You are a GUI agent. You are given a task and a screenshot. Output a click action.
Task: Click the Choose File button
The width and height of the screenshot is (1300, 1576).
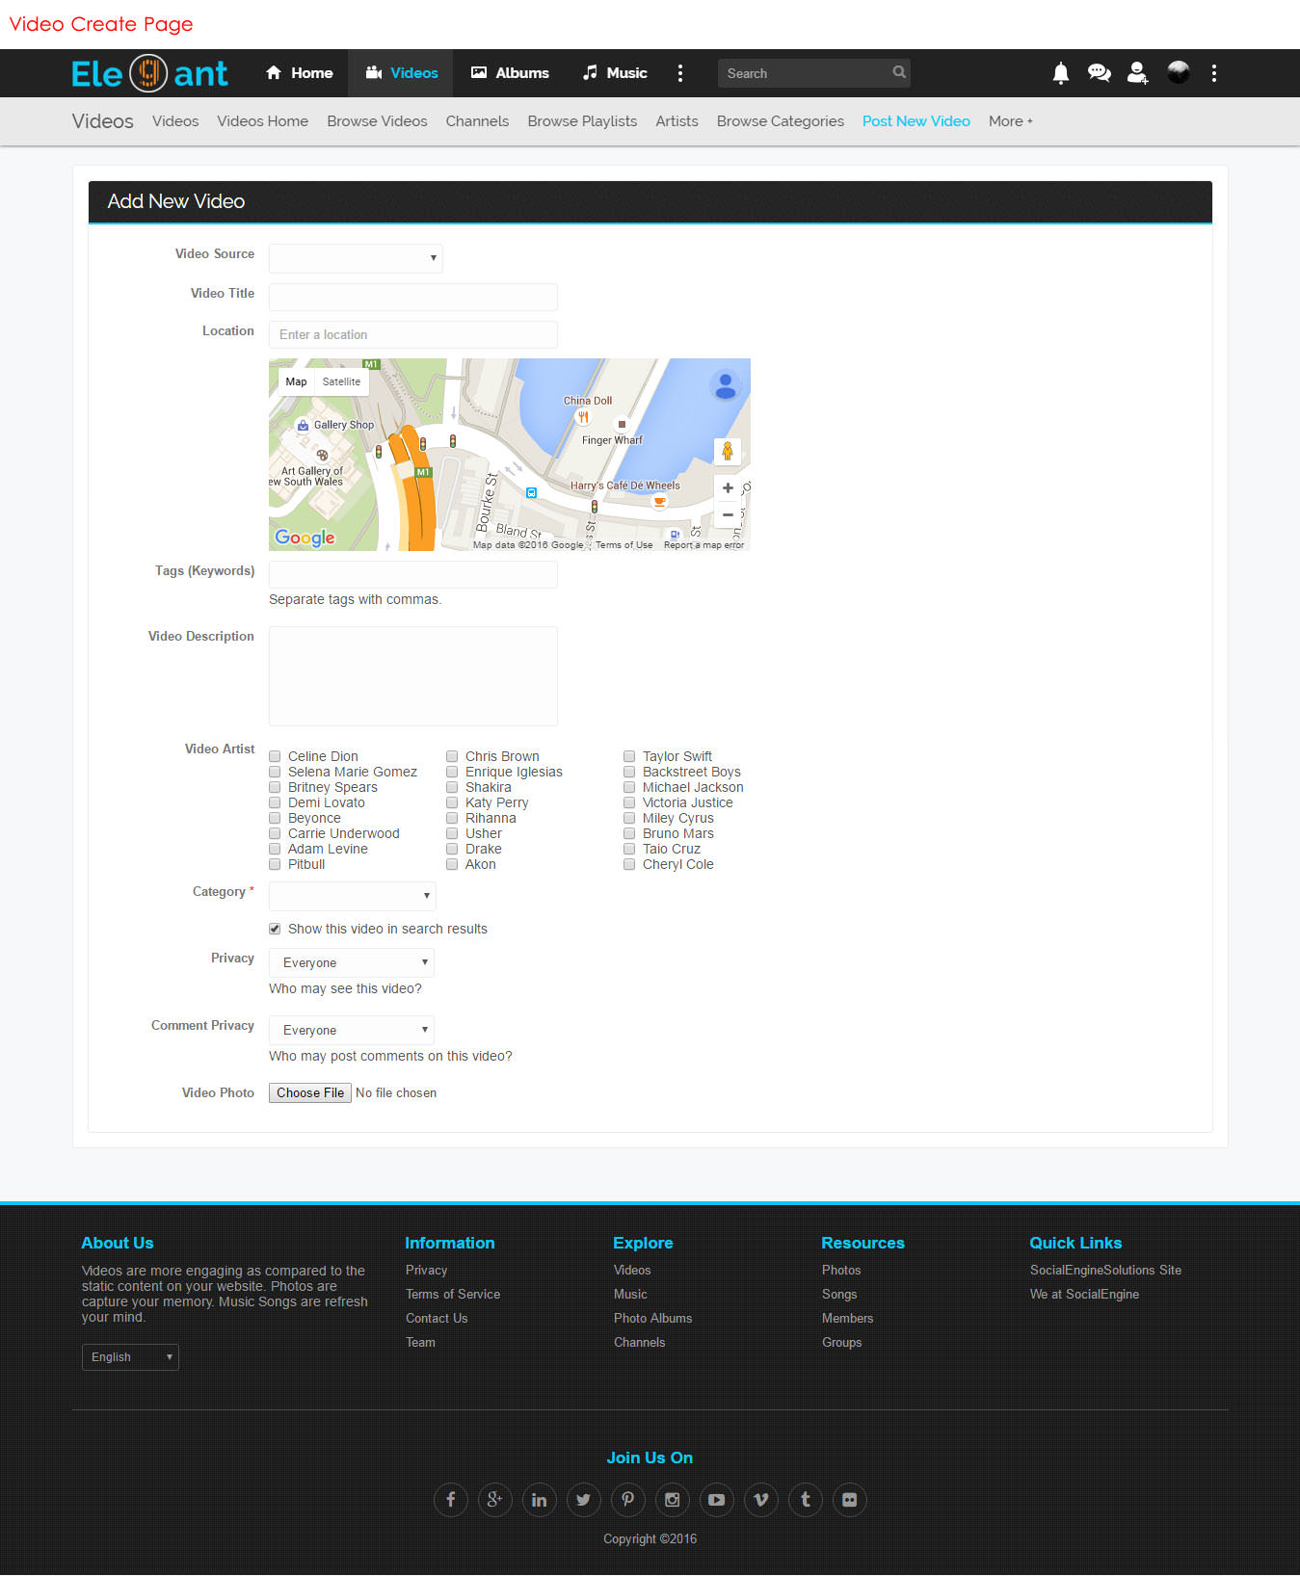click(x=309, y=1093)
